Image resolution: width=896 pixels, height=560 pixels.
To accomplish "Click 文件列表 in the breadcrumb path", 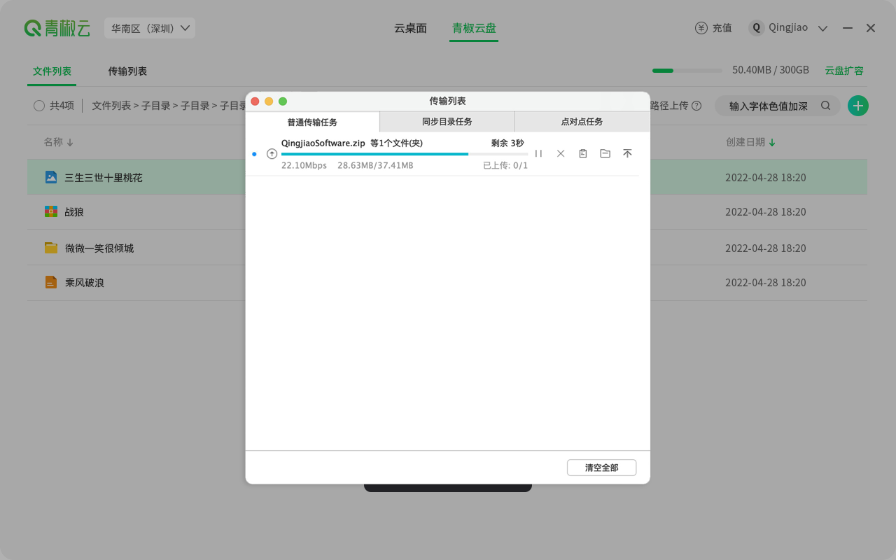I will pos(111,106).
